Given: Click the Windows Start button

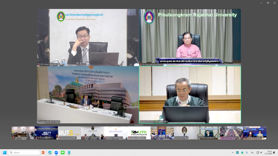Looking at the screenshot, I should [5, 153].
